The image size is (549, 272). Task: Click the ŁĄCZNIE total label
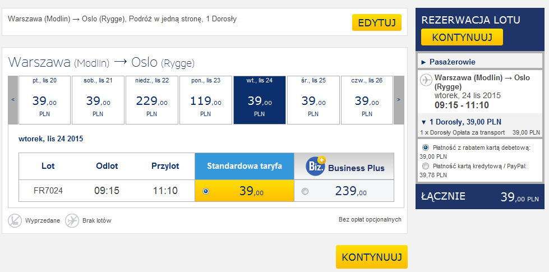pyautogui.click(x=443, y=196)
